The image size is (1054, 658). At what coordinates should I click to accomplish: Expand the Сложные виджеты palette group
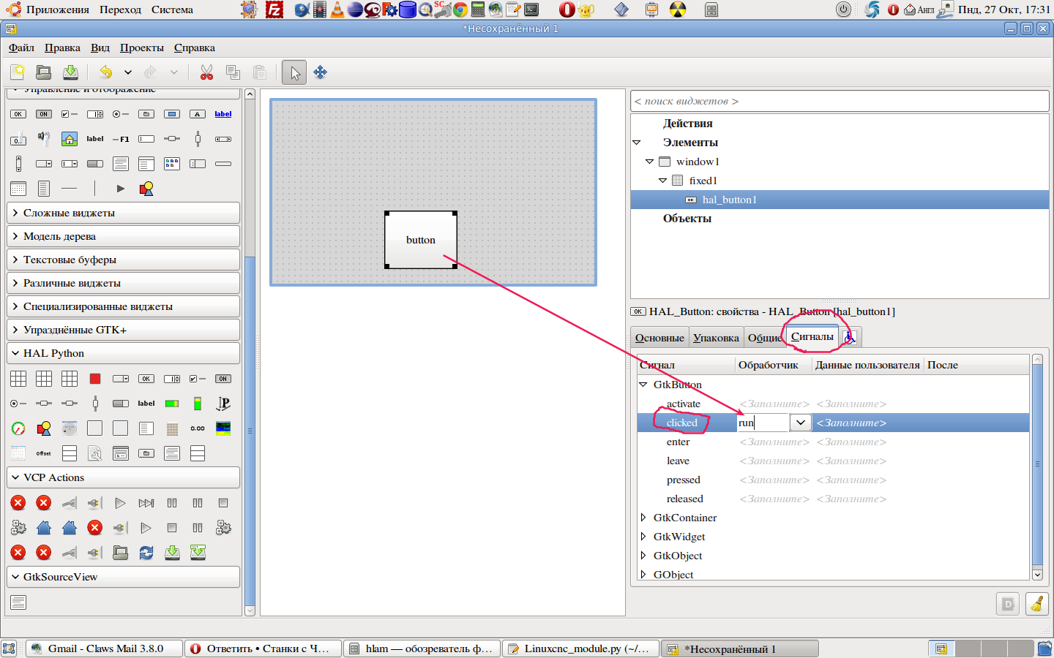click(x=123, y=213)
